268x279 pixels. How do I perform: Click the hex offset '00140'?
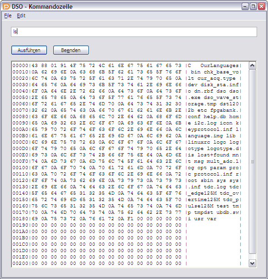pyautogui.click(x=20, y=193)
